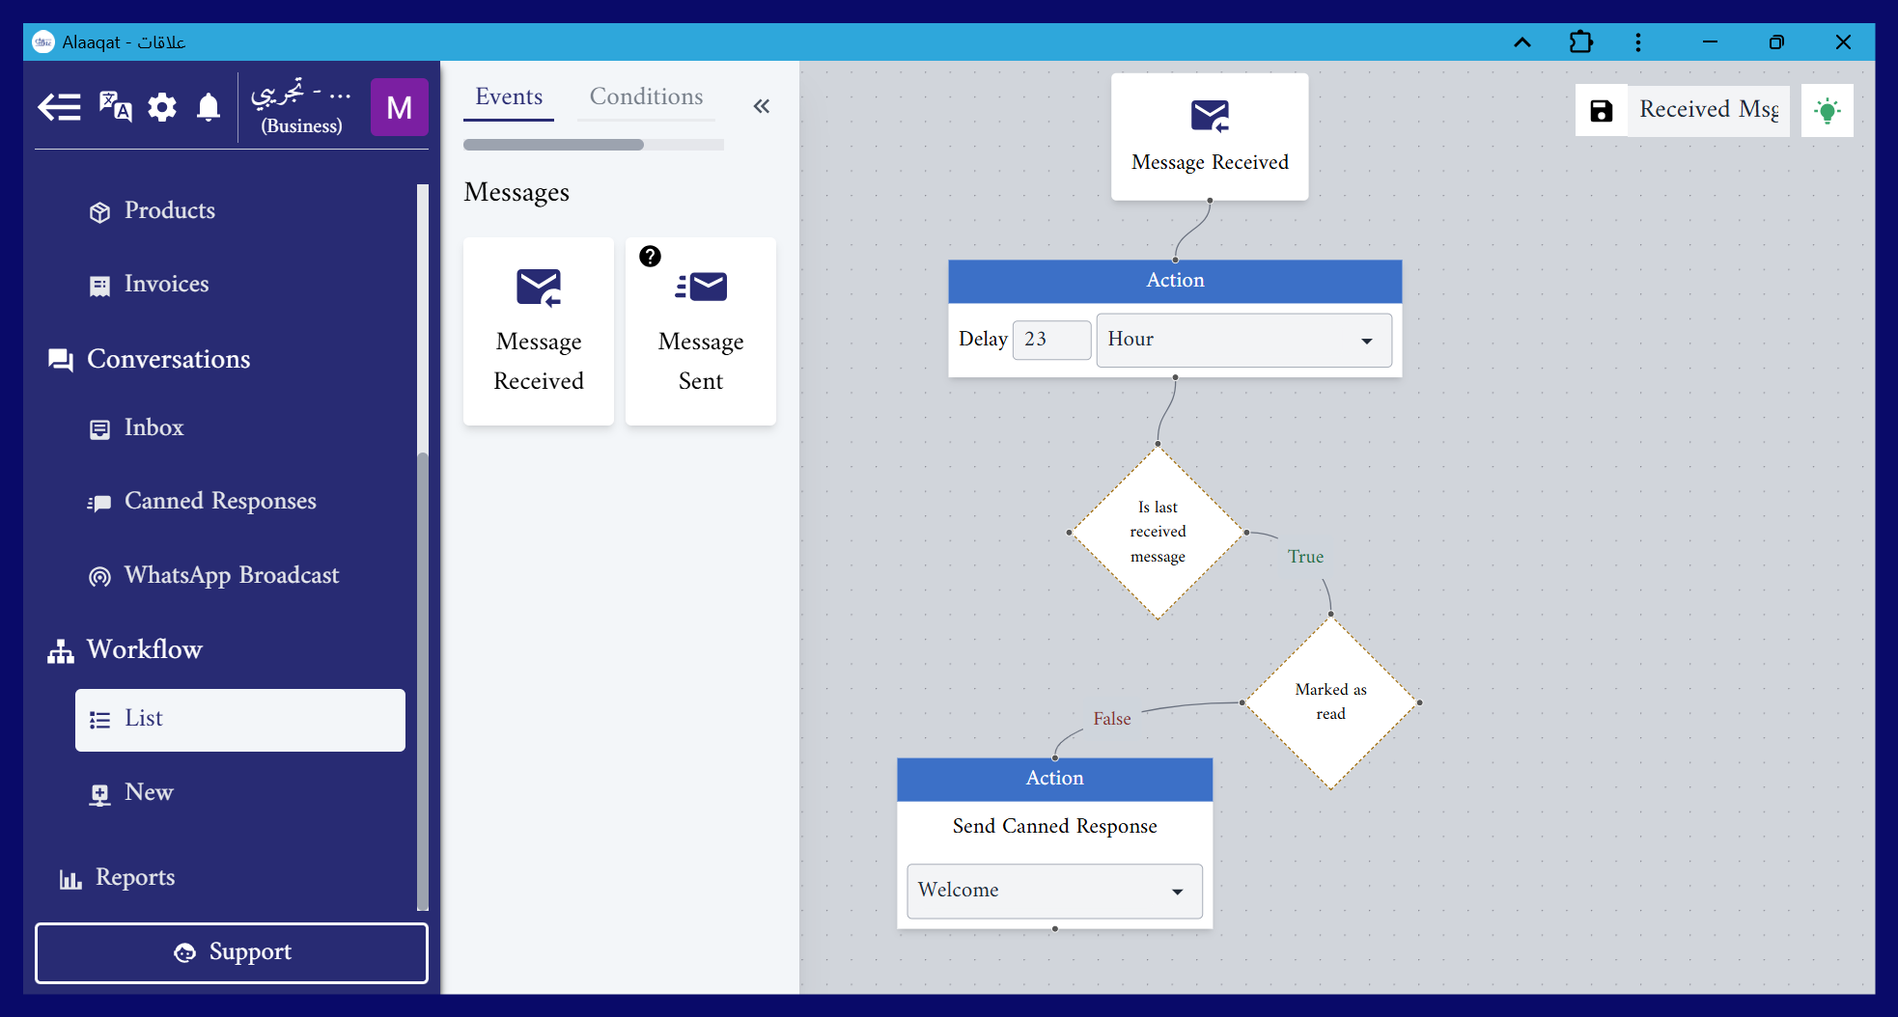1898x1017 pixels.
Task: Select the Marked as read condition node
Action: (1330, 702)
